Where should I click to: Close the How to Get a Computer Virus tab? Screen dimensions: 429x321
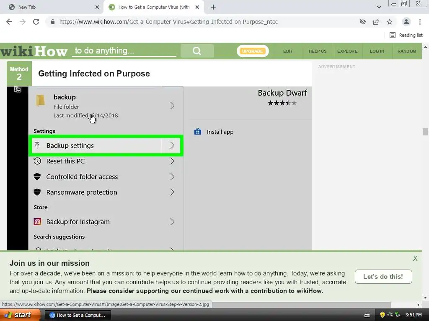197,8
